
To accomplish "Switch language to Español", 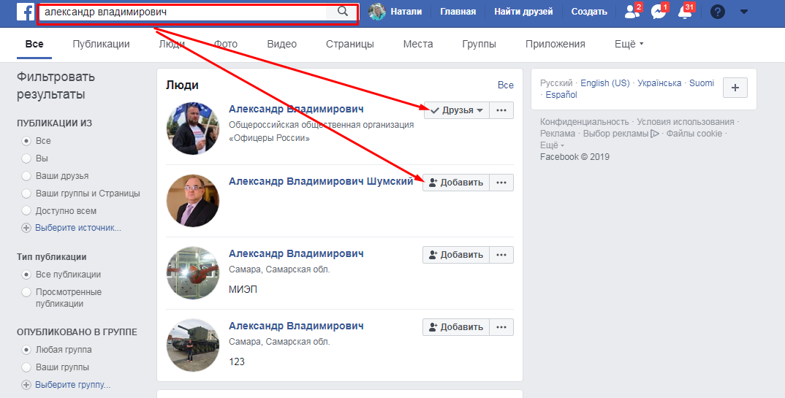I will pos(561,94).
